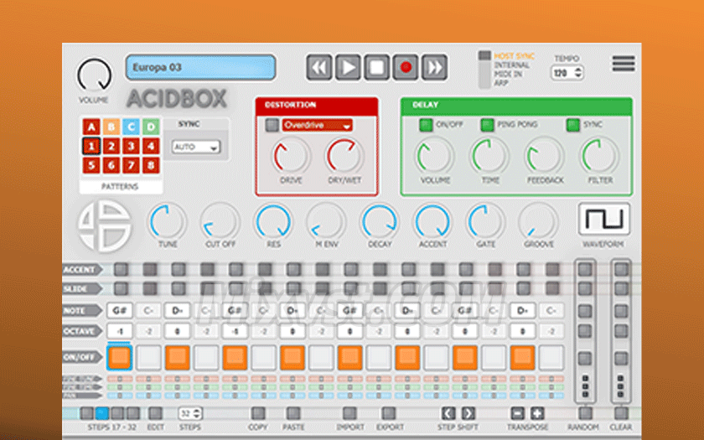Screen dimensions: 704x440
Task: Click the Clear button
Action: click(621, 413)
